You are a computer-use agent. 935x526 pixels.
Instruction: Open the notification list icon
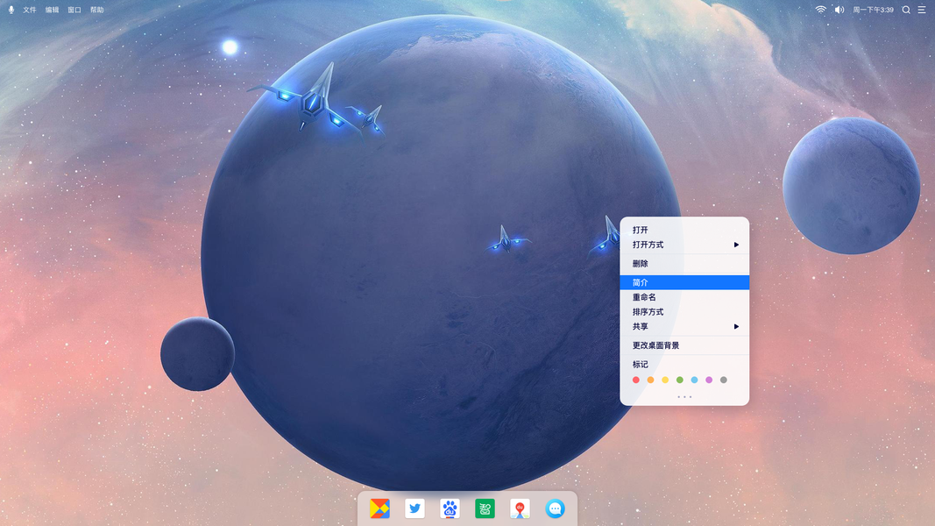921,10
